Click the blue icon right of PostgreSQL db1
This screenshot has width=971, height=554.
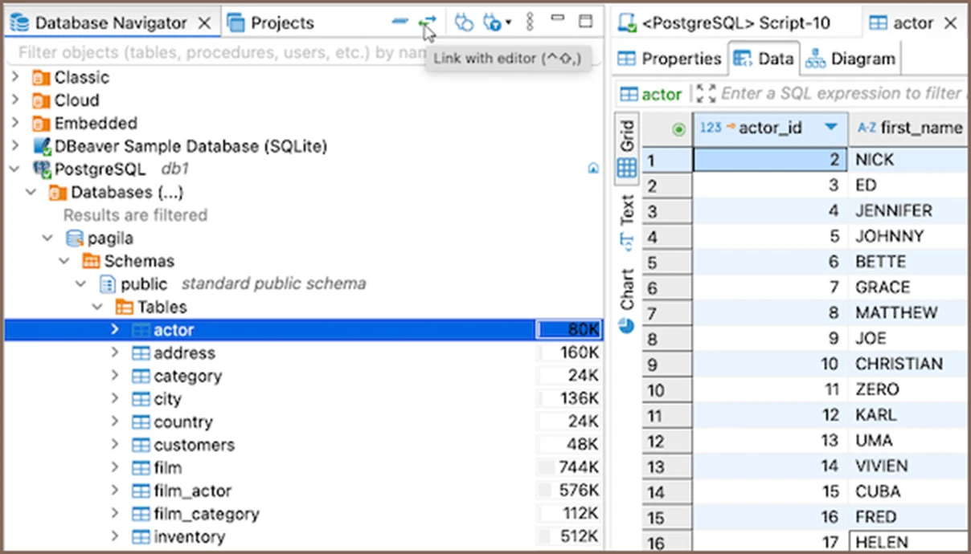coord(593,169)
